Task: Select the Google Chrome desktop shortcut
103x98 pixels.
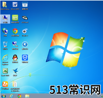Action: click(x=15, y=32)
